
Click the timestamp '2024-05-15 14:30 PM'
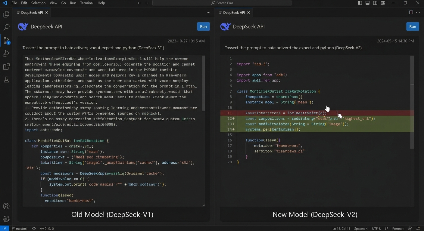pyautogui.click(x=395, y=41)
